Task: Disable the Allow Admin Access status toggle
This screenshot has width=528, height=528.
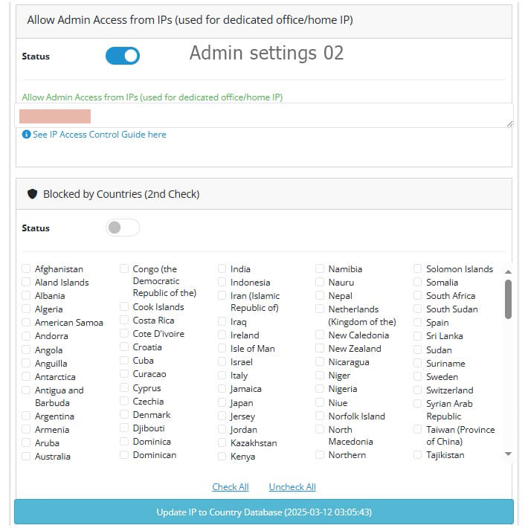Action: (123, 56)
